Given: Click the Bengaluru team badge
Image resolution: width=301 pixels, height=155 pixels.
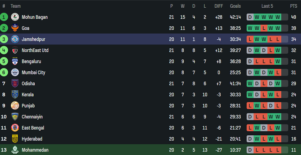Looking at the screenshot, I should (x=15, y=61).
